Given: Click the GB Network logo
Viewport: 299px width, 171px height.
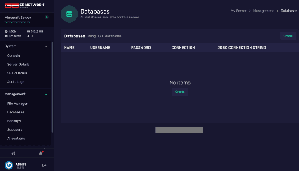Looking at the screenshot, I should [25, 5].
